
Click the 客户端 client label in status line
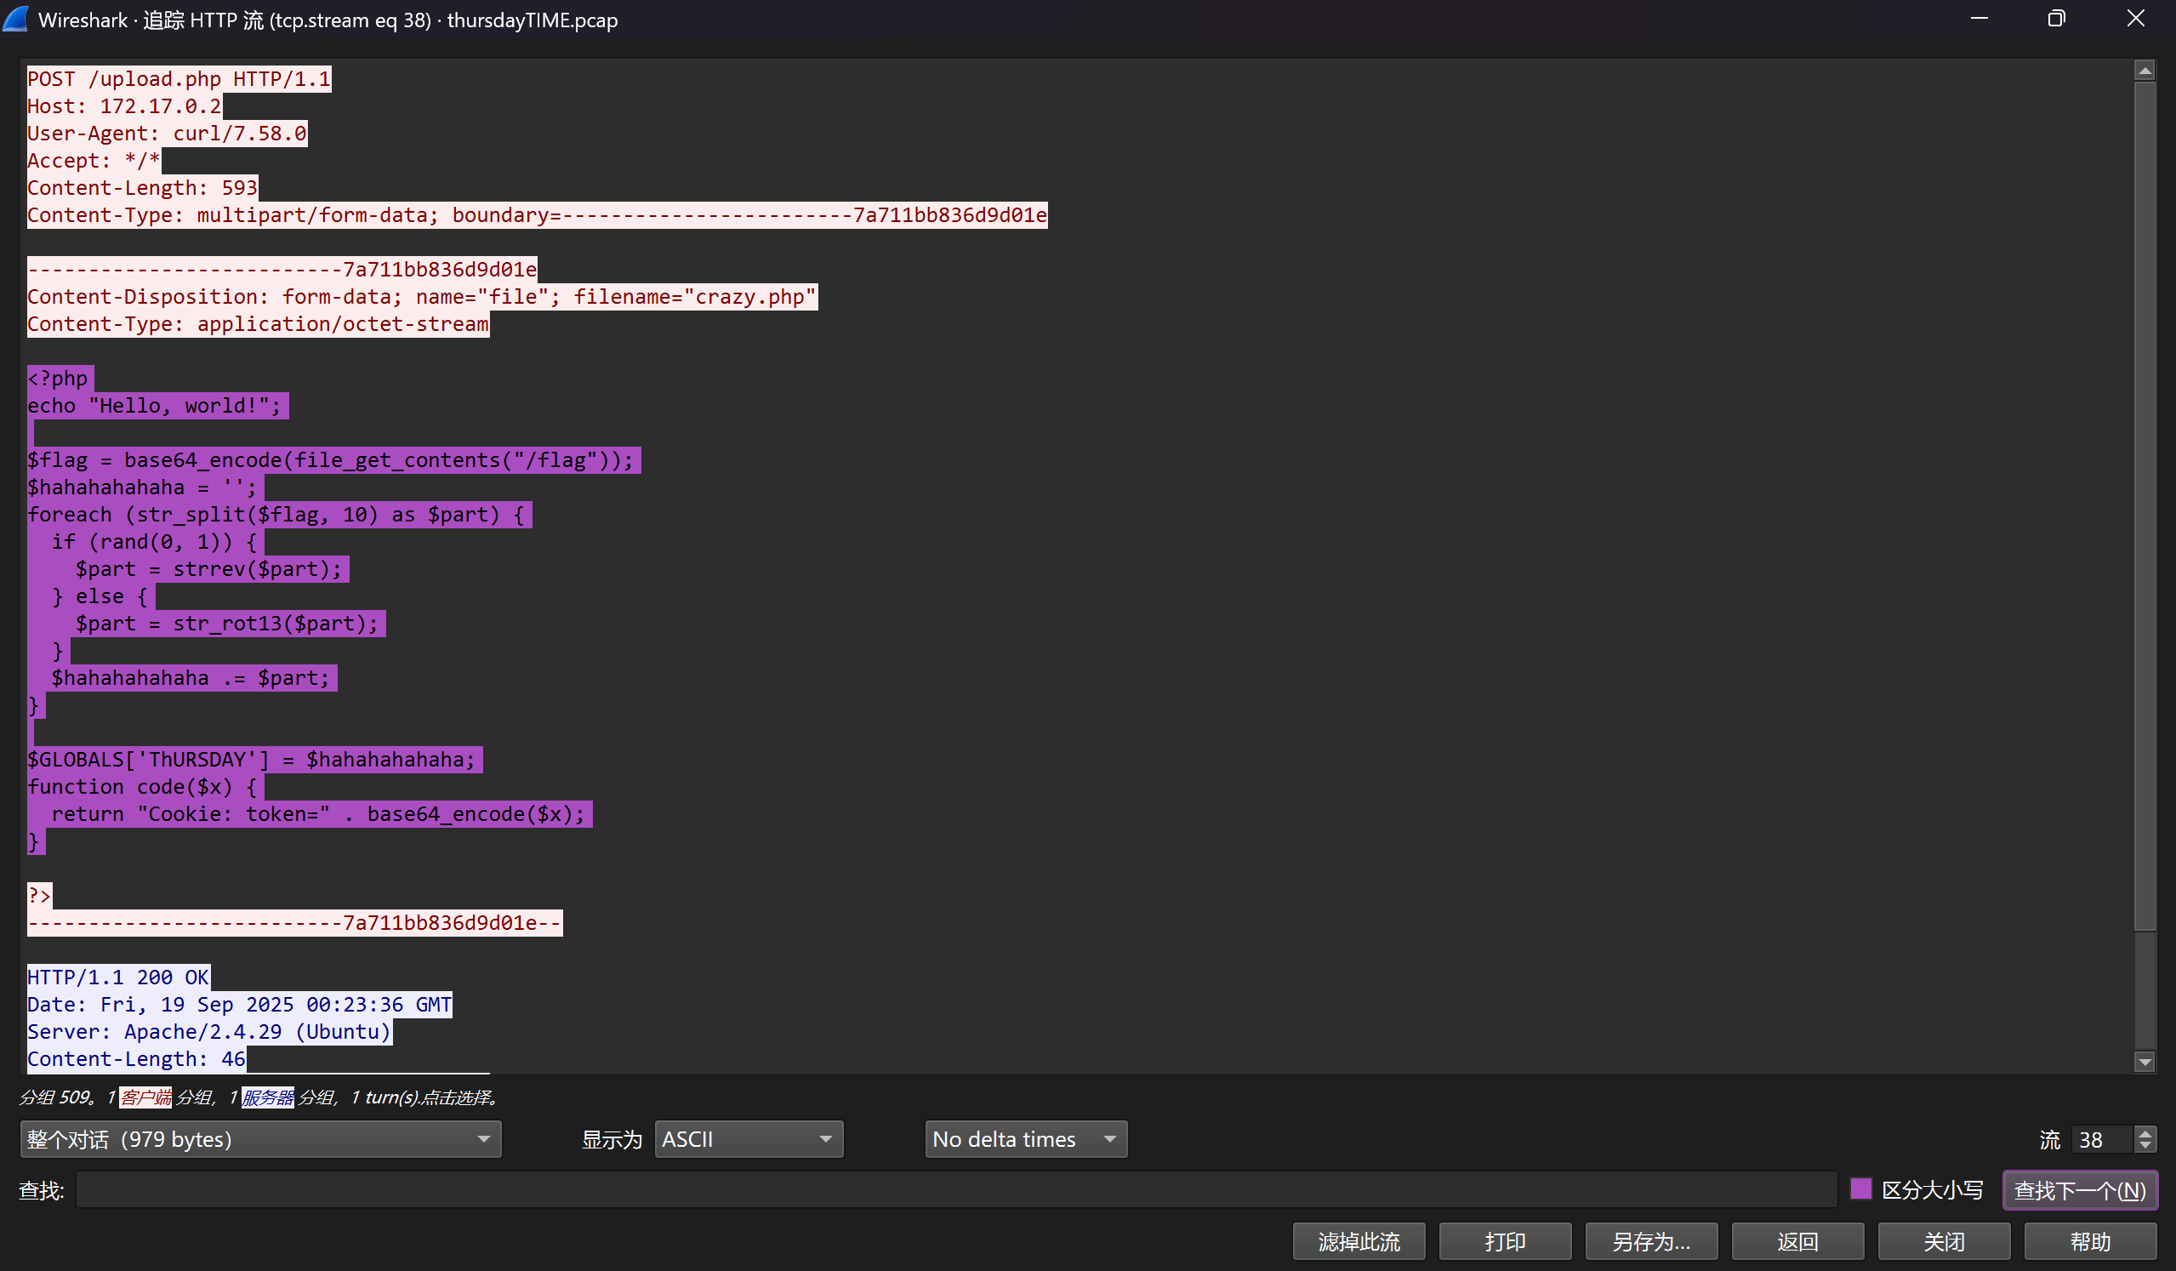coord(145,1097)
